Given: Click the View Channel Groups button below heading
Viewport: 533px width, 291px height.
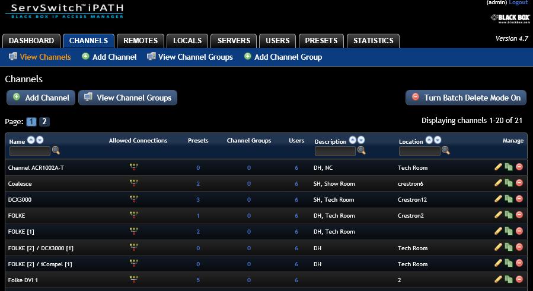Looking at the screenshot, I should [x=128, y=98].
